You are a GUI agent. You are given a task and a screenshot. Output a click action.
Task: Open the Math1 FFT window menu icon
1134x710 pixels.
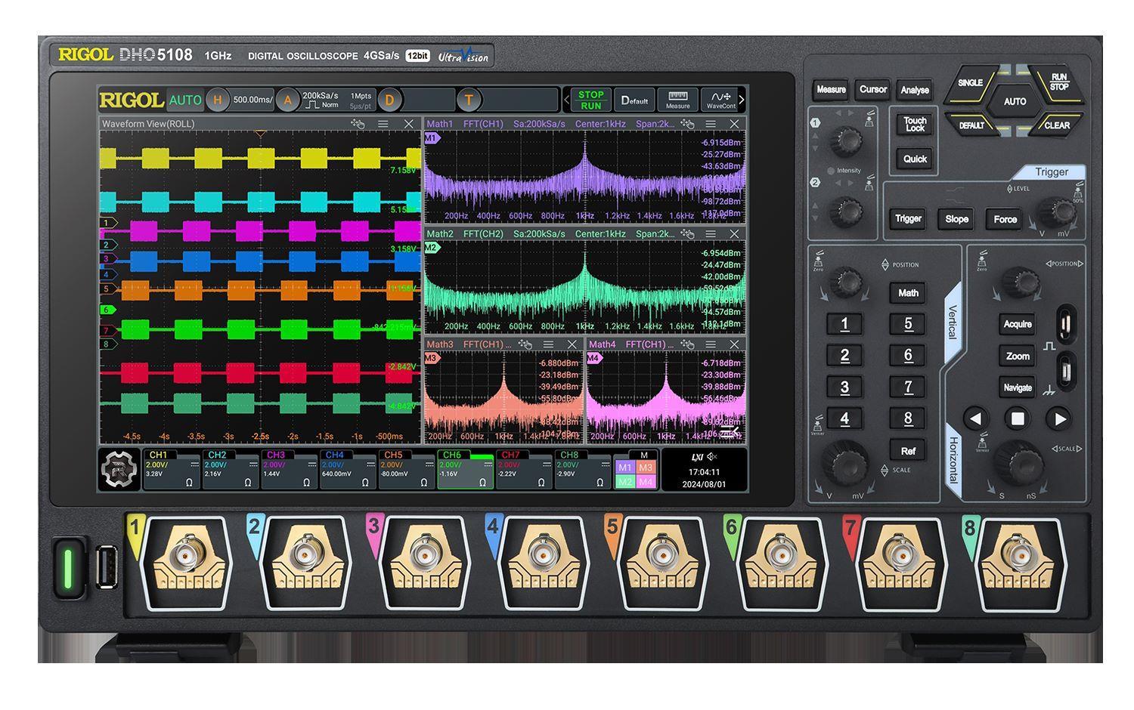710,124
